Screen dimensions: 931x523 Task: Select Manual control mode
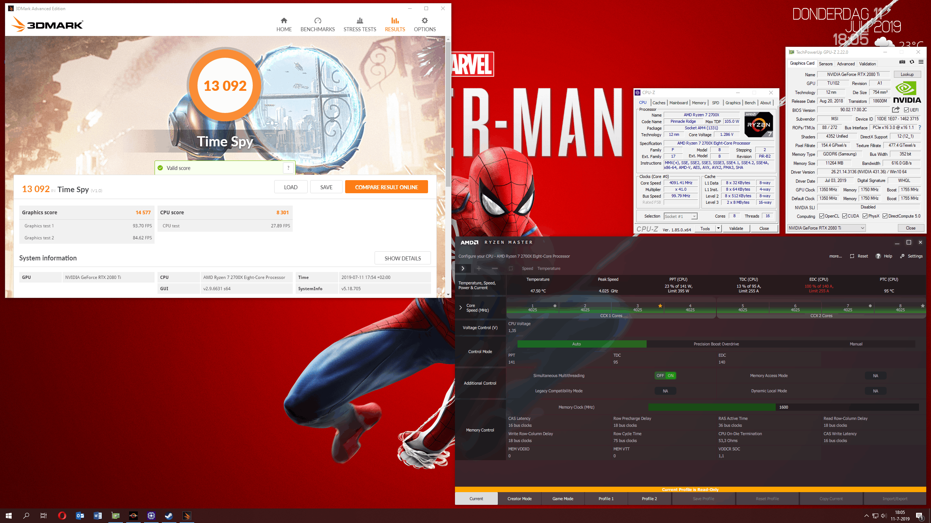coord(856,344)
